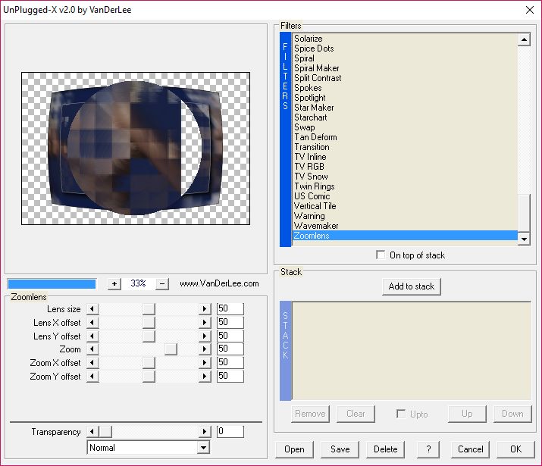Click the Transparency value field
This screenshot has height=466, width=542.
coord(230,431)
